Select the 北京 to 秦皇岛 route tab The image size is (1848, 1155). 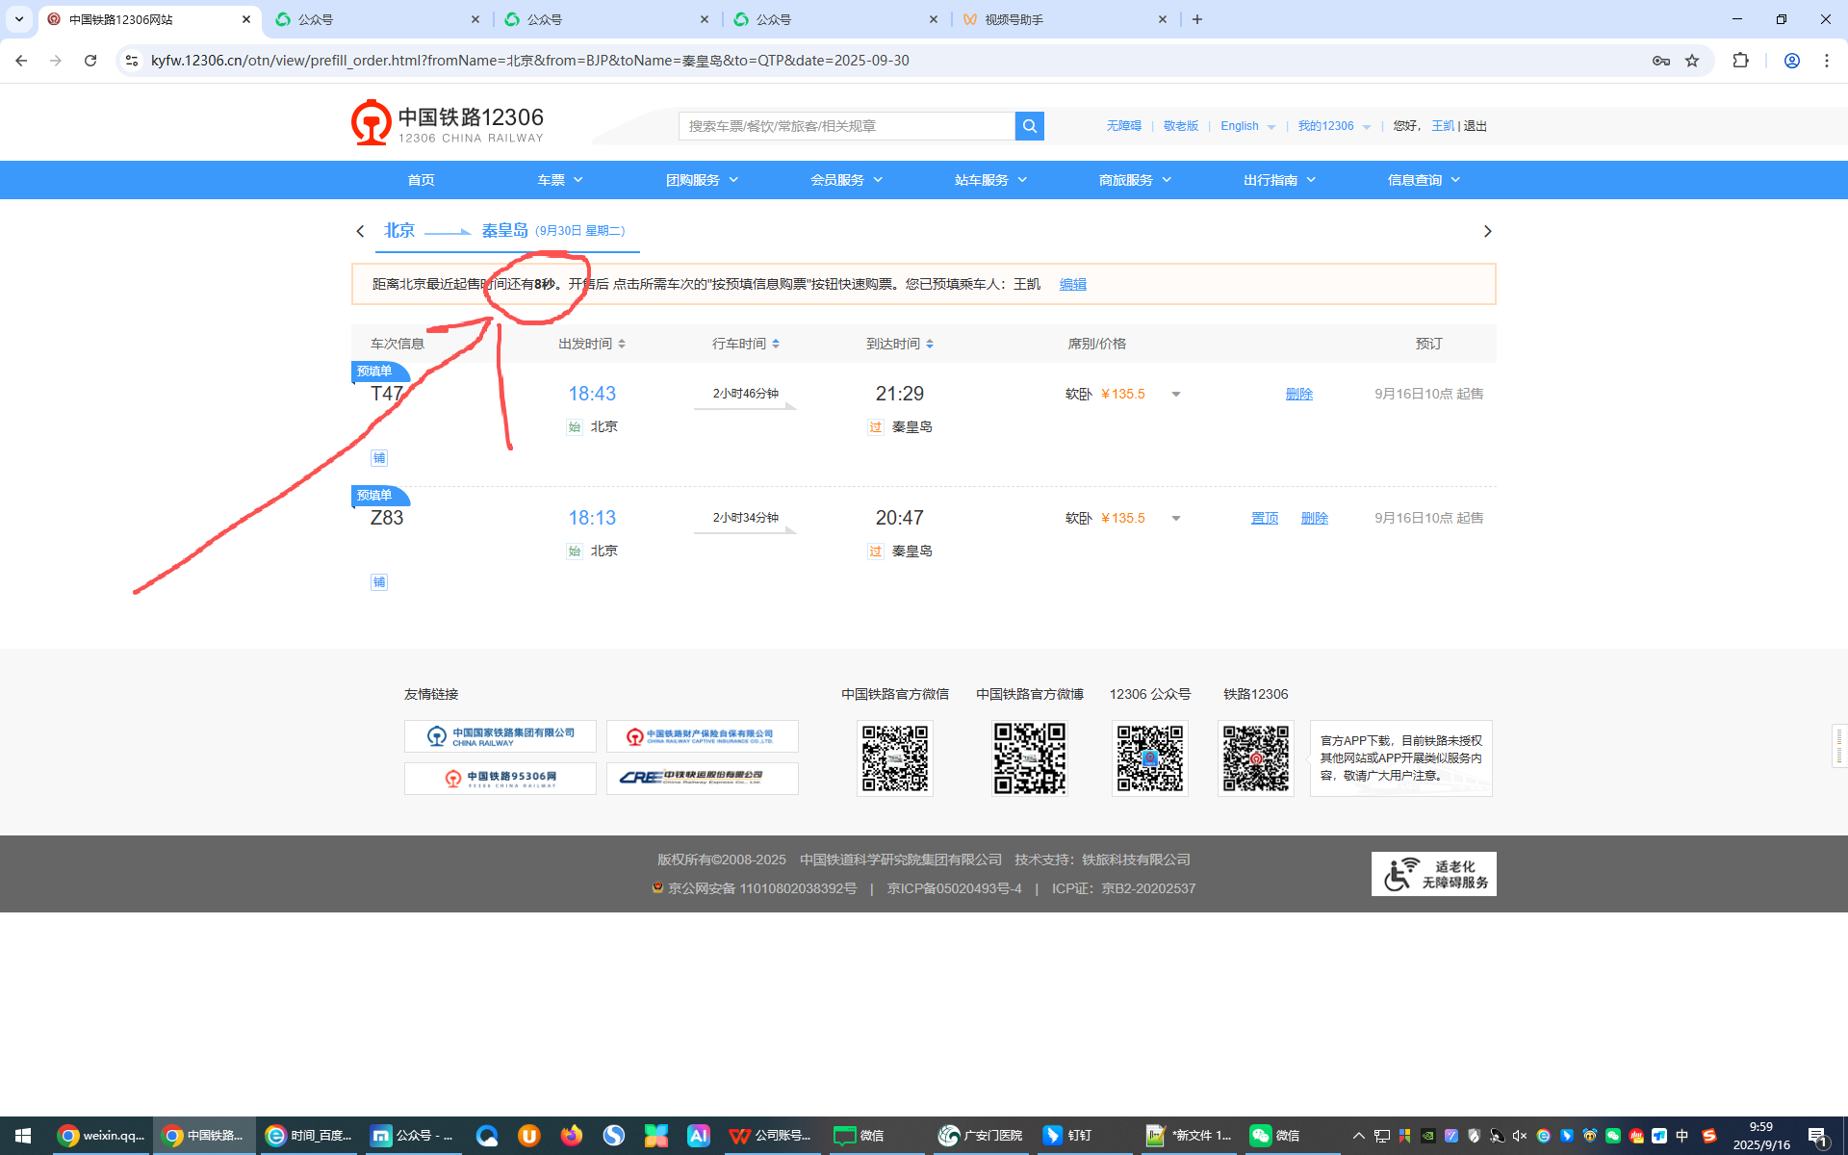pos(507,231)
